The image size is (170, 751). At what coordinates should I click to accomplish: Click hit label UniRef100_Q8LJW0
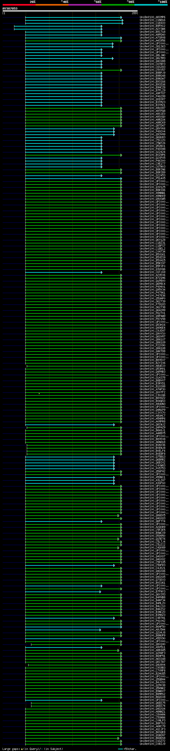point(152,55)
